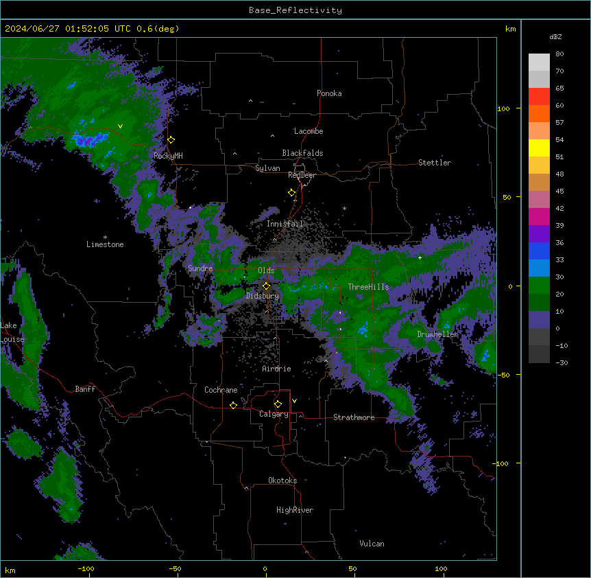Click the yellow V marker northeast of Calgary
The height and width of the screenshot is (578, 591).
click(294, 401)
